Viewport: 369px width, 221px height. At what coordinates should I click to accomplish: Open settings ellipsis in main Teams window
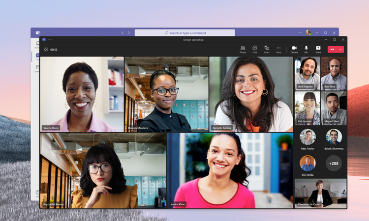[300, 33]
